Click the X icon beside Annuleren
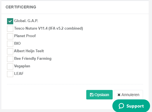Image resolution: width=152 pixels, height=112 pixels. 119,95
